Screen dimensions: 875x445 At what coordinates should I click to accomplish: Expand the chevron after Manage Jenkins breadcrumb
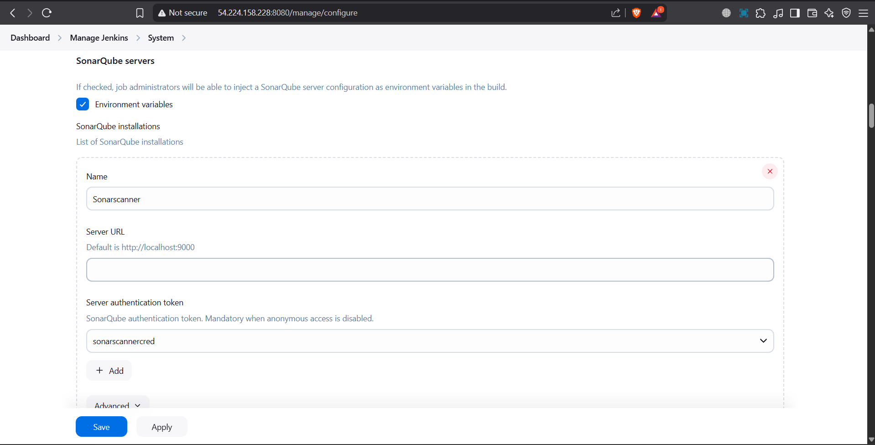pos(138,38)
